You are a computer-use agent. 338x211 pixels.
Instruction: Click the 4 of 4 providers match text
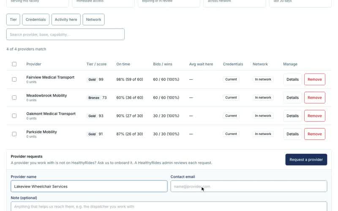click(26, 49)
